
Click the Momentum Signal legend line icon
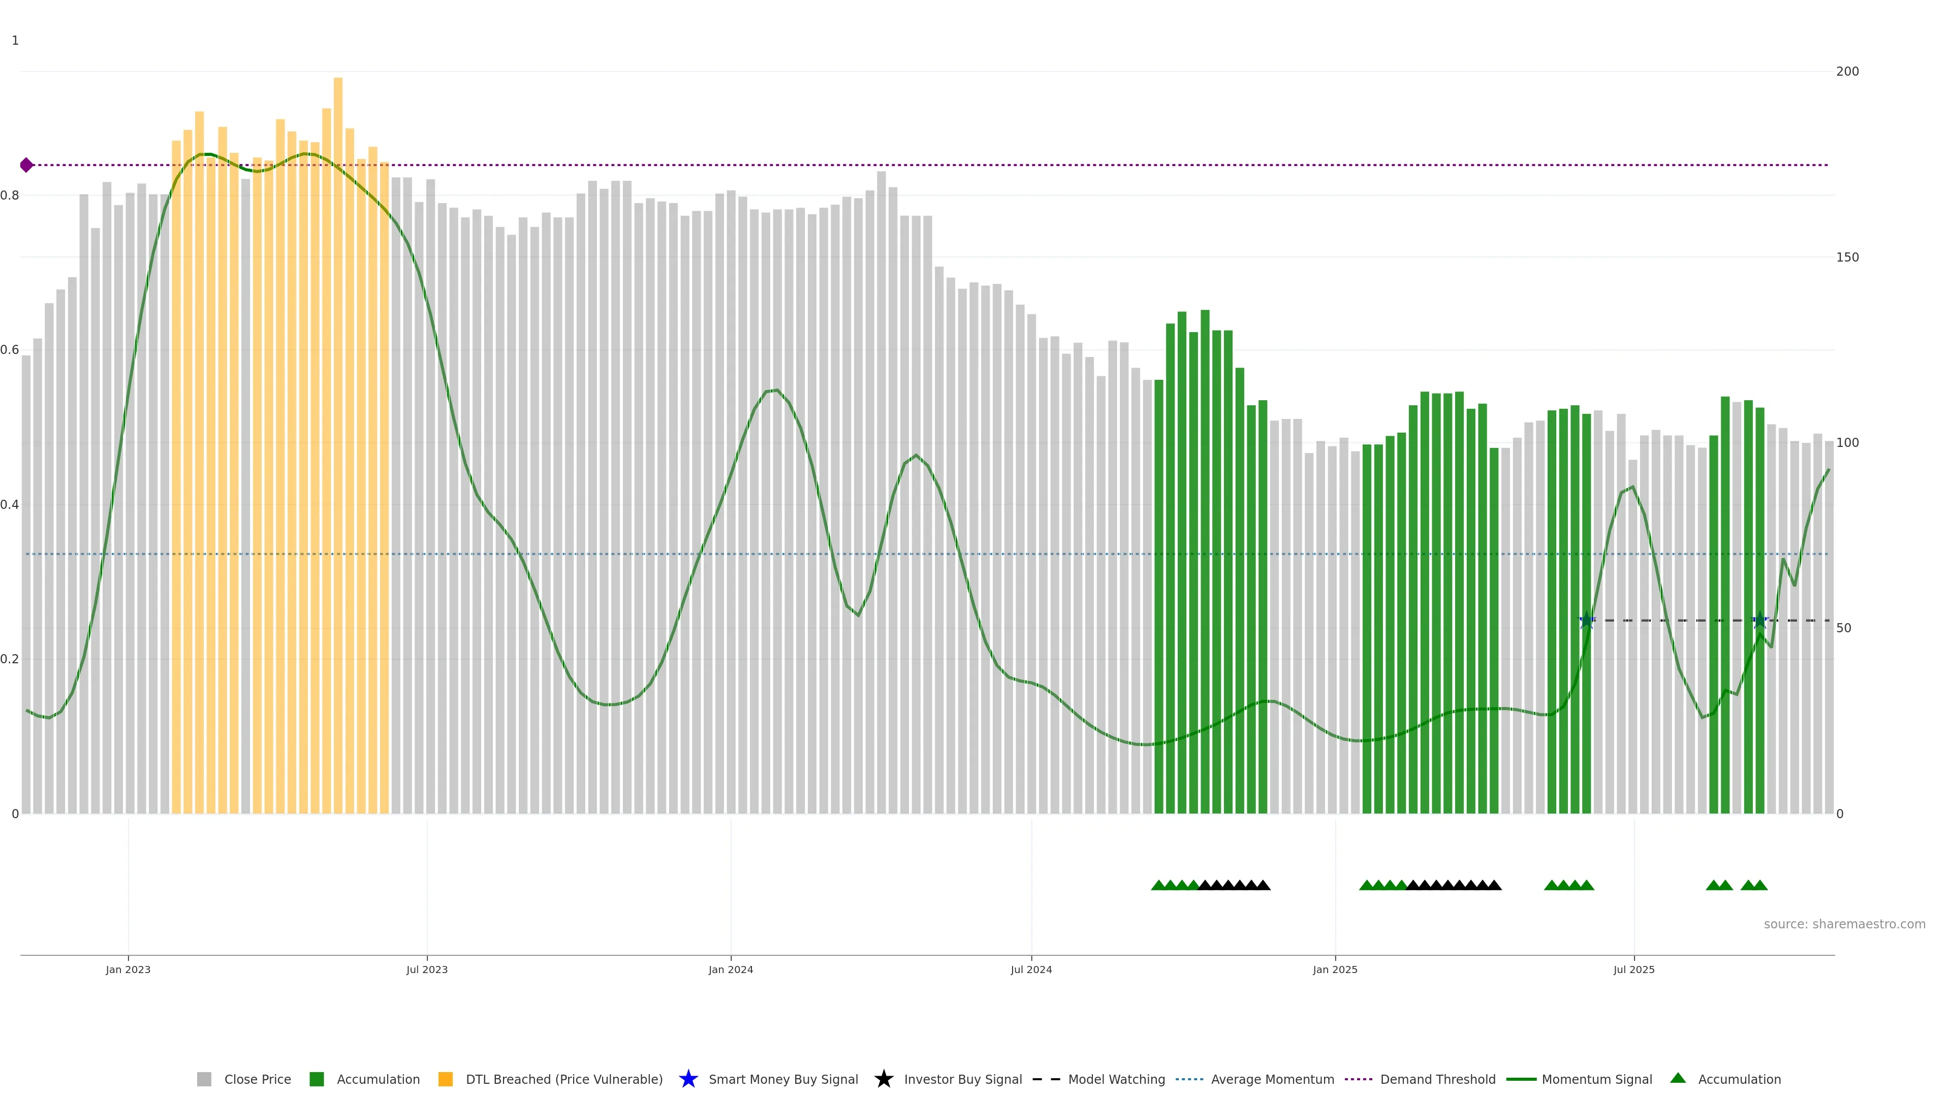1521,1080
